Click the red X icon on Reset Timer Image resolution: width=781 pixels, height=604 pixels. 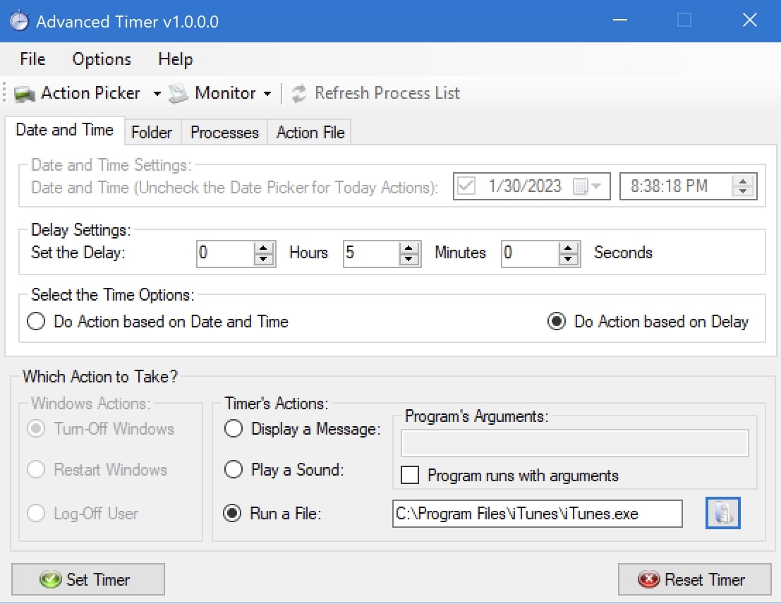[x=648, y=579]
